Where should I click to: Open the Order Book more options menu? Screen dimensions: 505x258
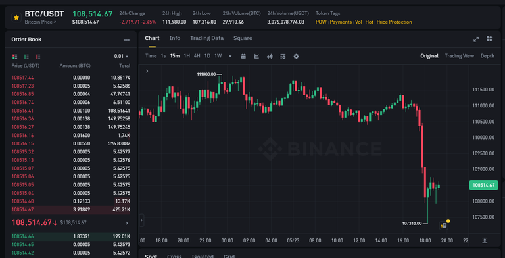tap(127, 40)
